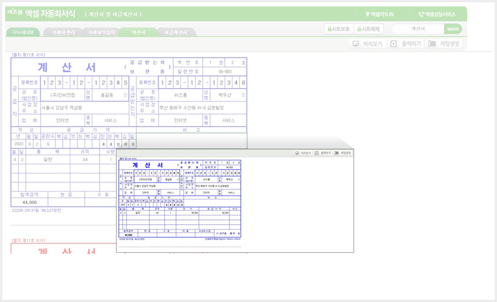Click the small folder icon in the preview popup
The image size is (497, 302).
[337, 153]
